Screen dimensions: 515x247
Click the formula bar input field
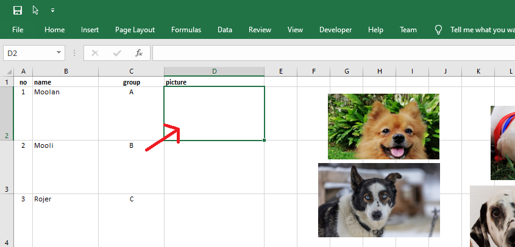click(x=334, y=53)
